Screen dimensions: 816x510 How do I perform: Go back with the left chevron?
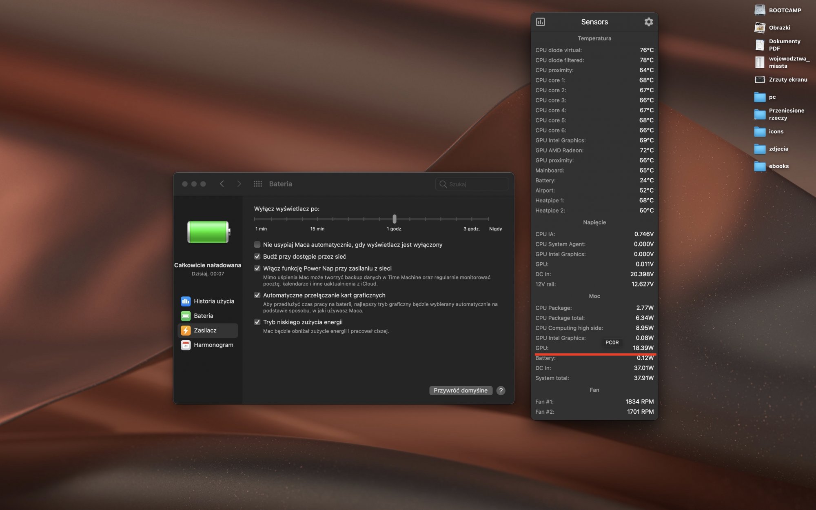222,184
